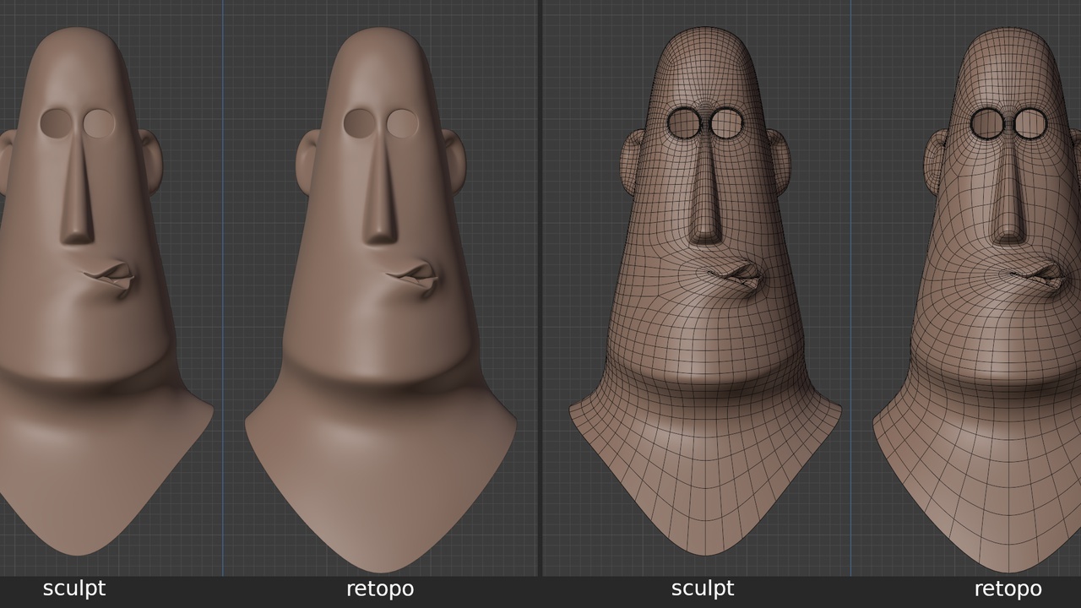1081x608 pixels.
Task: Click the retopo label under the wireframe head
Action: pyautogui.click(x=1008, y=589)
